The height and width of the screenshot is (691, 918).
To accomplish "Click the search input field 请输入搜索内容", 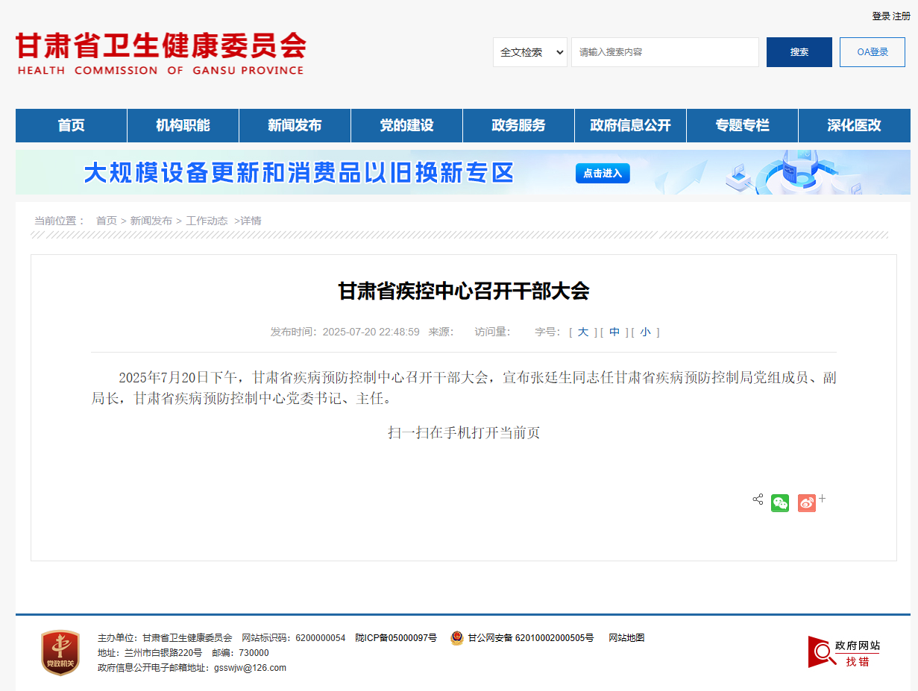I will (665, 52).
